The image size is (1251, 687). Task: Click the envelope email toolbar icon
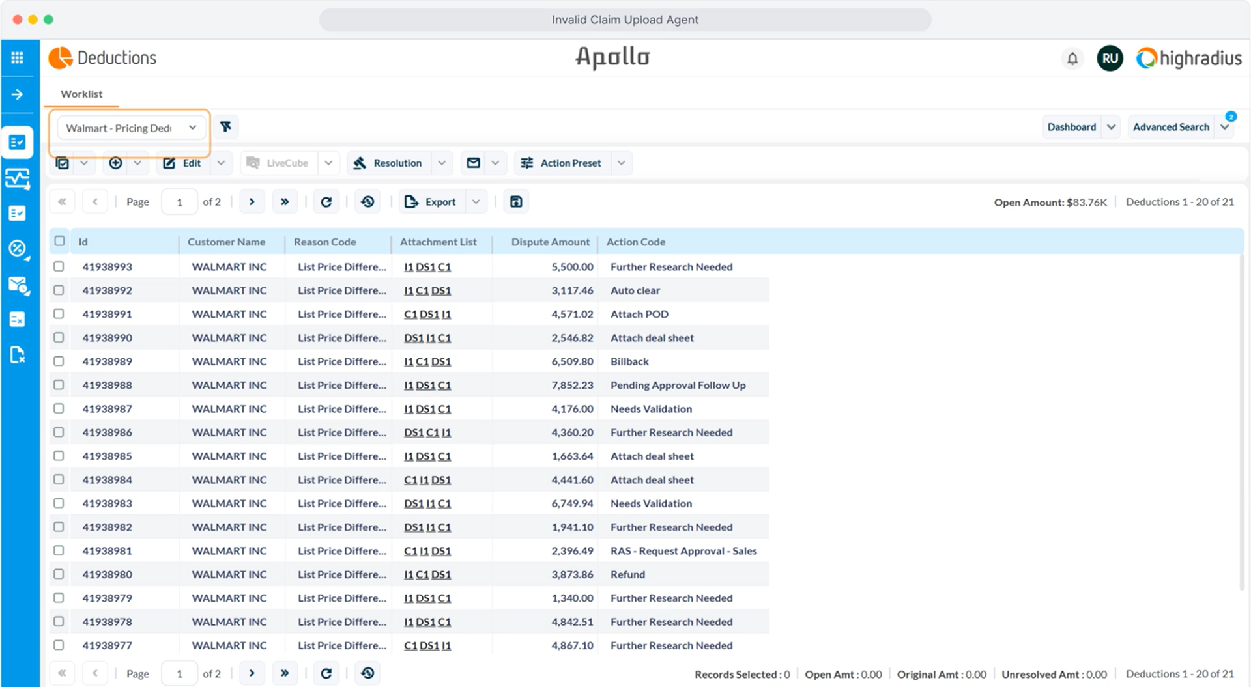point(474,163)
